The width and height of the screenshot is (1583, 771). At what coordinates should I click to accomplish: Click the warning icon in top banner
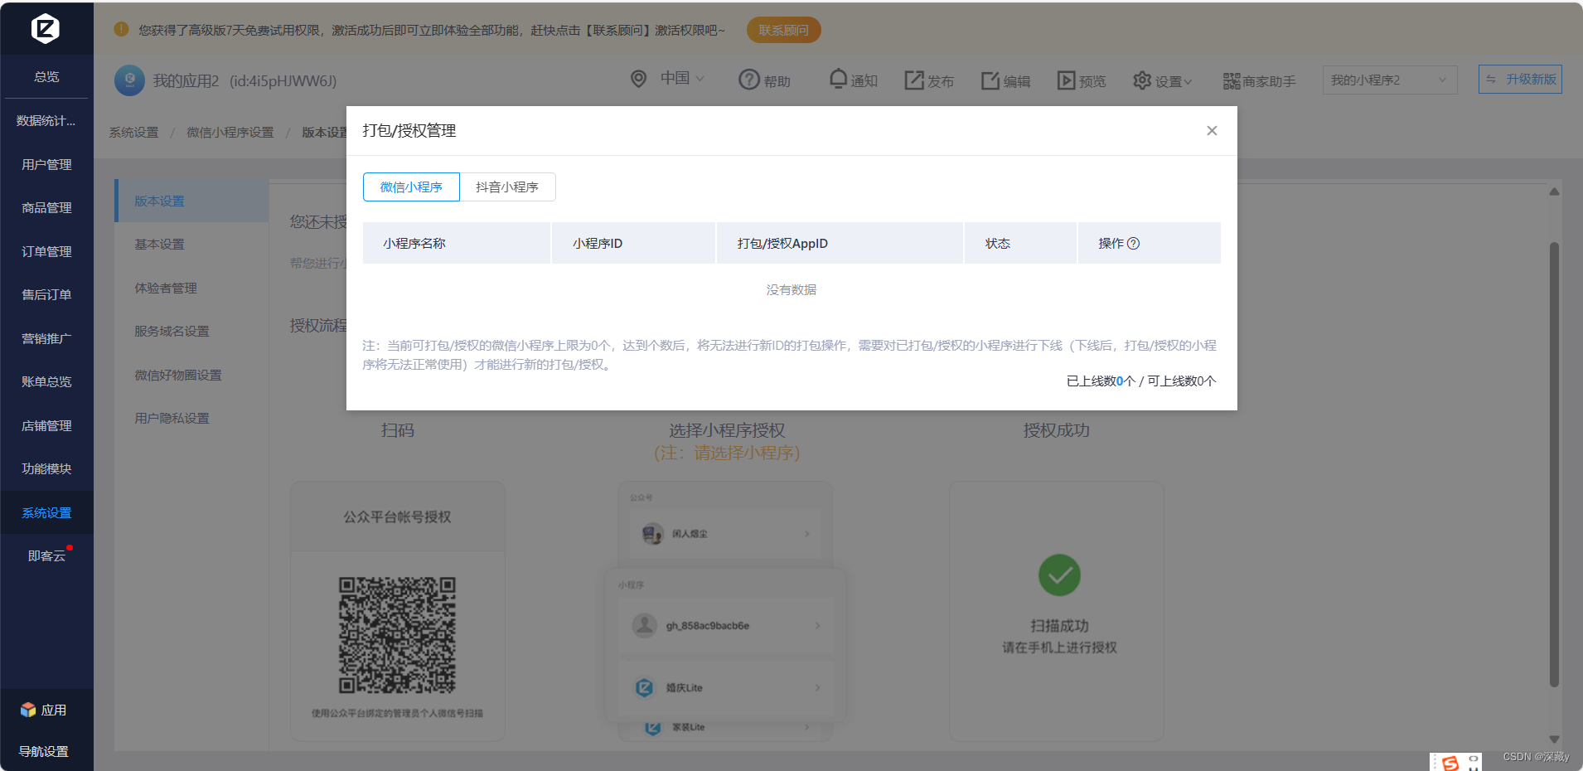pos(121,29)
